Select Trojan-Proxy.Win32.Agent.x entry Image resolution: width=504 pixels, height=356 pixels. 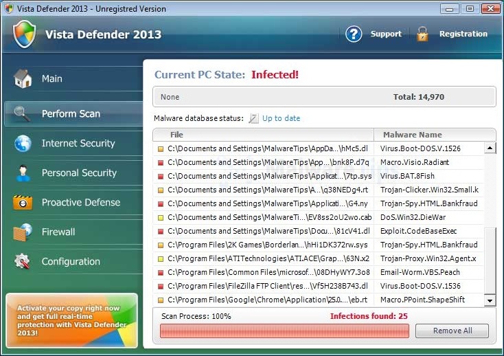428,258
